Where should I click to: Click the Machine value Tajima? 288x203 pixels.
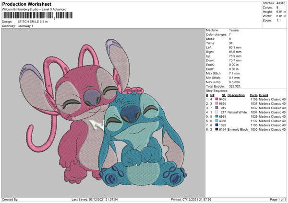(x=234, y=30)
